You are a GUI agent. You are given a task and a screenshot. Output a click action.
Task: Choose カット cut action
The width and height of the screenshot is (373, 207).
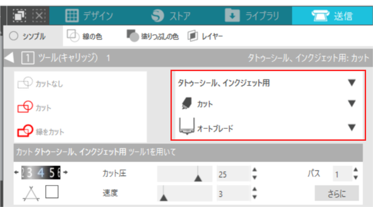34,107
